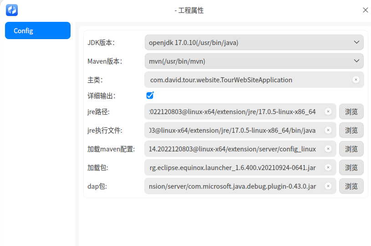The height and width of the screenshot is (246, 371).
Task: Browse for jre路径 with 浏览 button
Action: tap(351, 111)
